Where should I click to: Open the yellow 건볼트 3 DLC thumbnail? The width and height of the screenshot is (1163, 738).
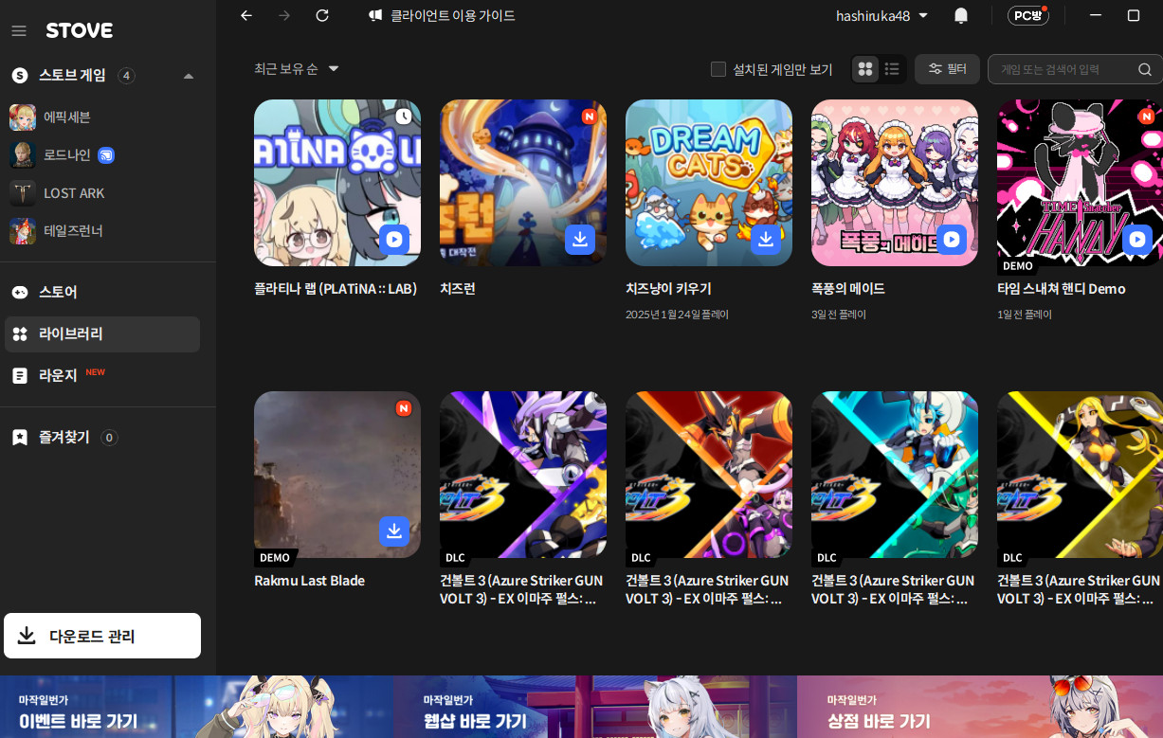(x=1080, y=475)
